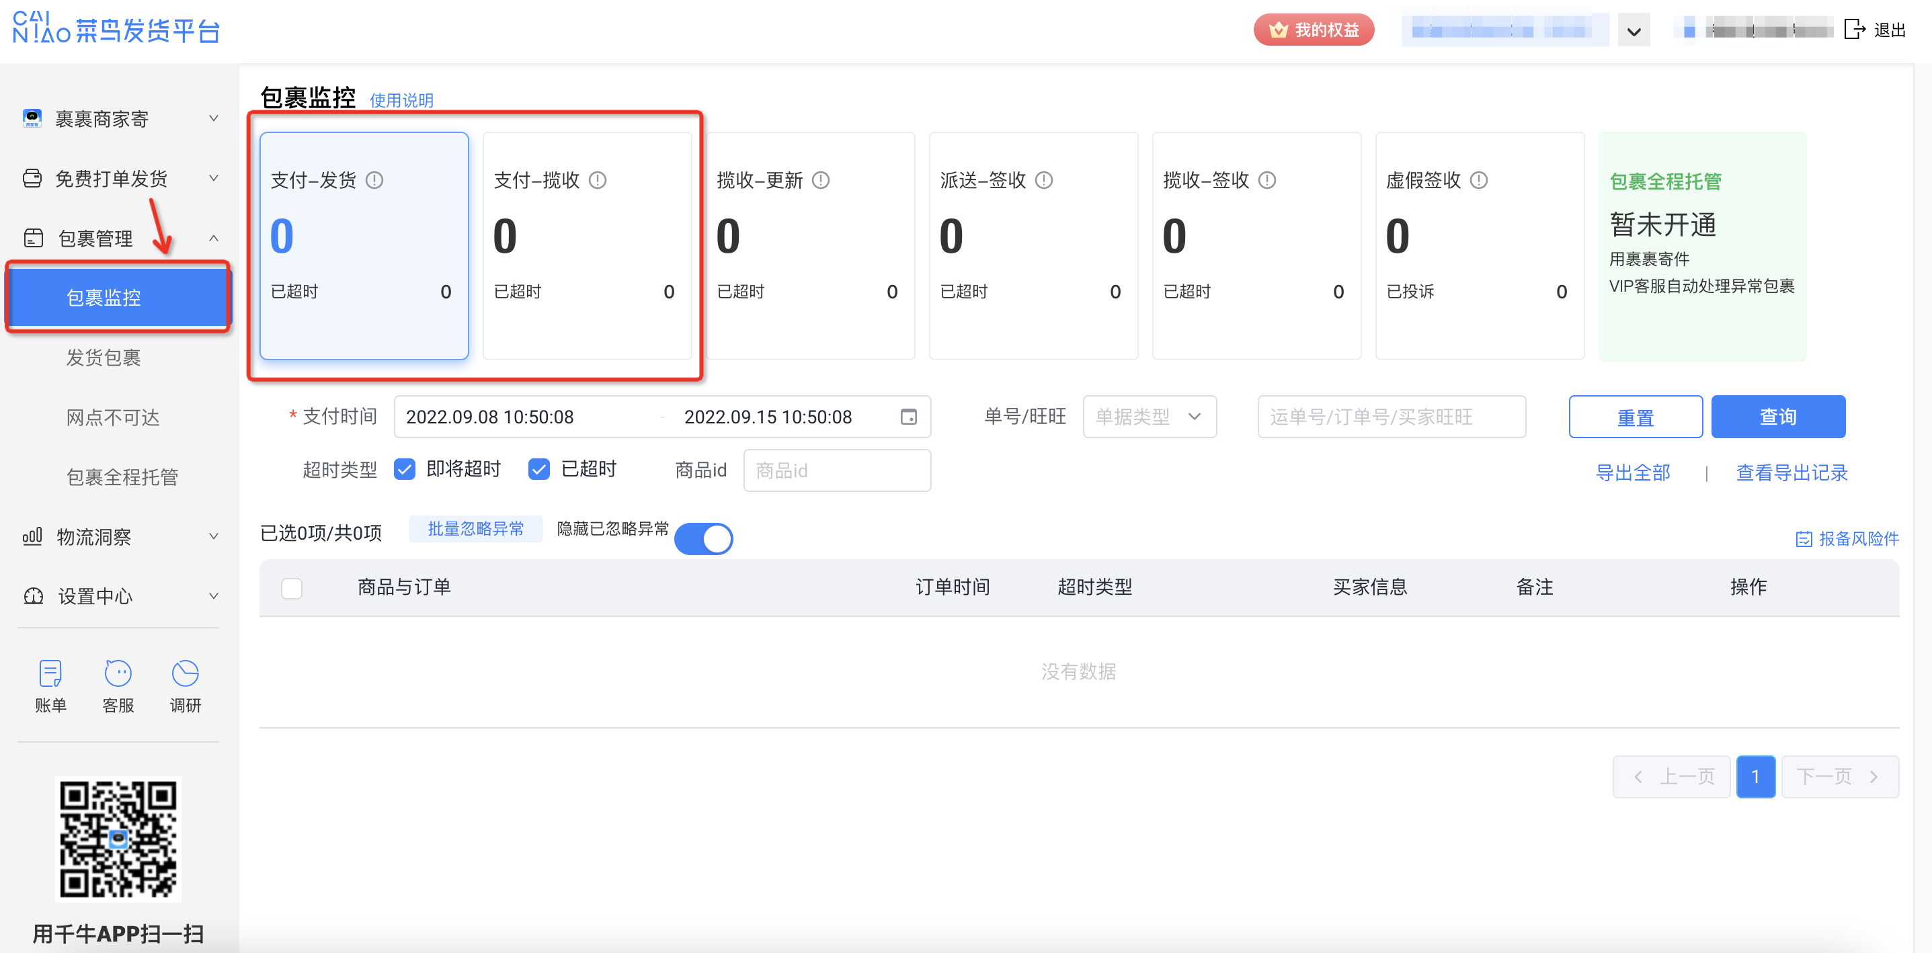The width and height of the screenshot is (1932, 953).
Task: Click the 重置 reset button
Action: (1635, 417)
